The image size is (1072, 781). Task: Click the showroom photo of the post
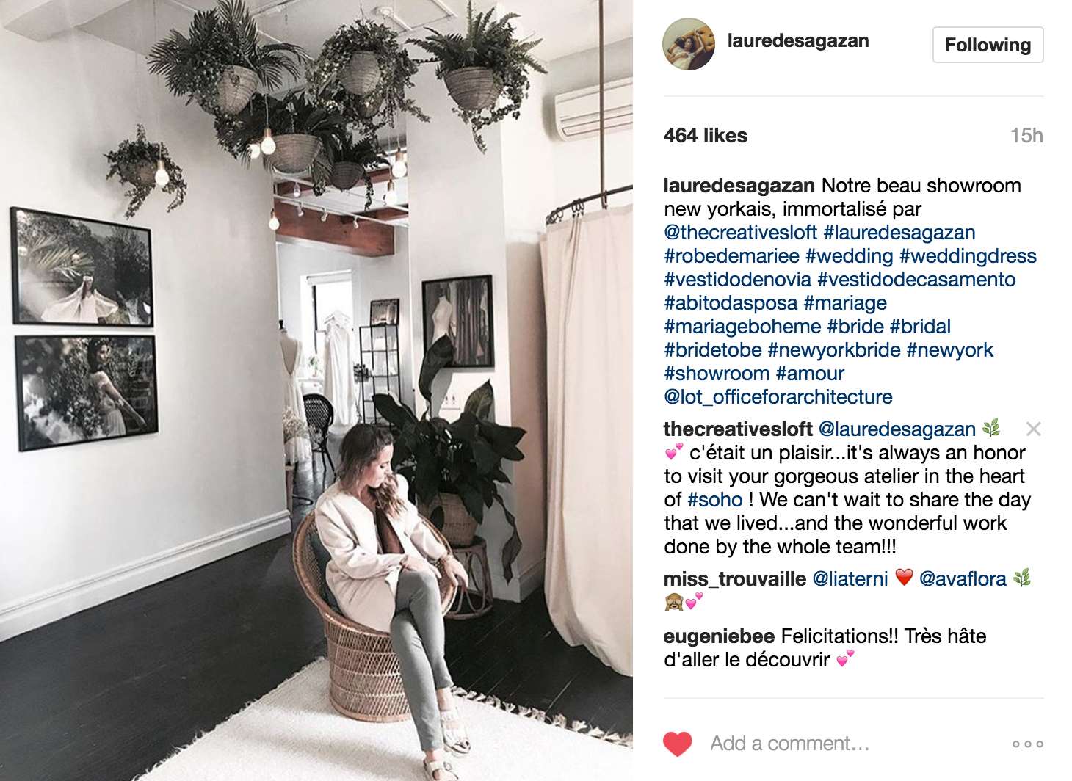click(316, 390)
